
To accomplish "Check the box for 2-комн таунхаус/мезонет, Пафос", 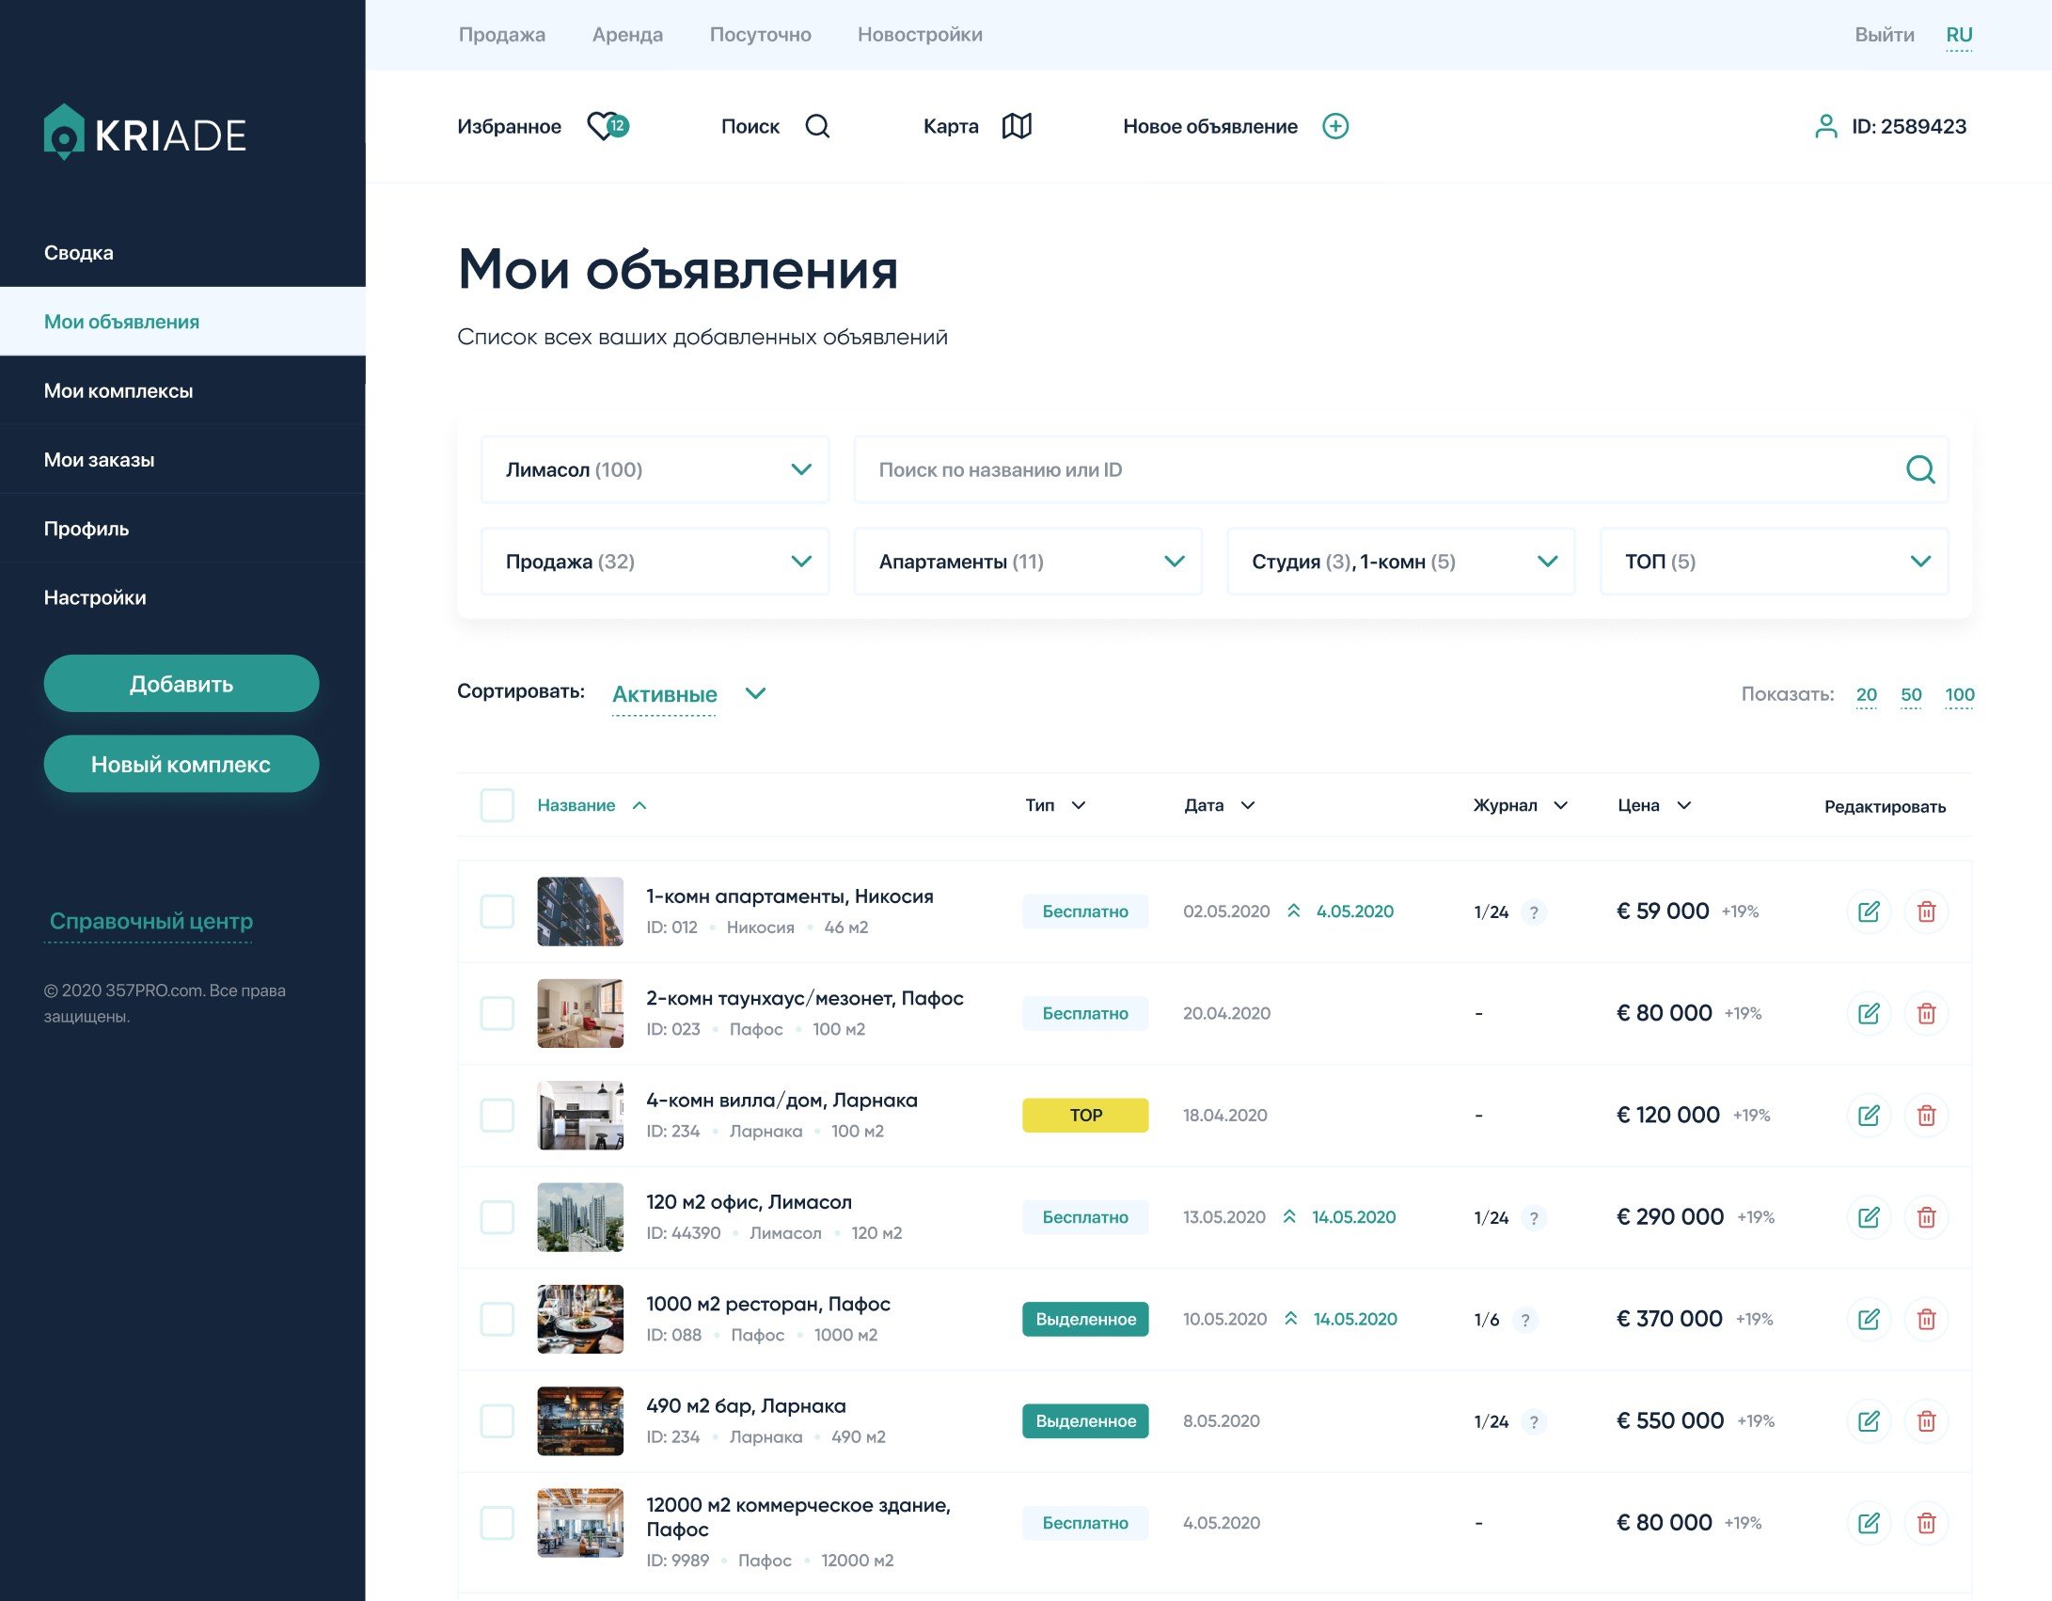I will pos(497,1013).
